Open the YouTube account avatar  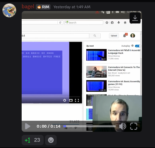(133, 36)
